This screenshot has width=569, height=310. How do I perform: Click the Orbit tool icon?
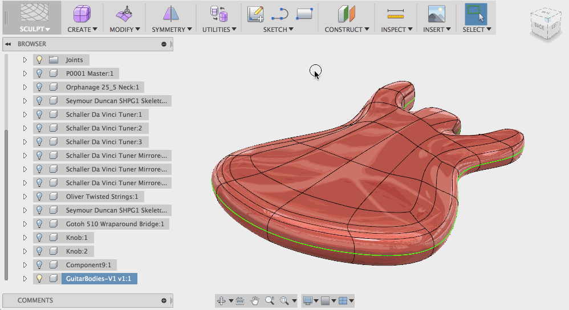coord(222,300)
